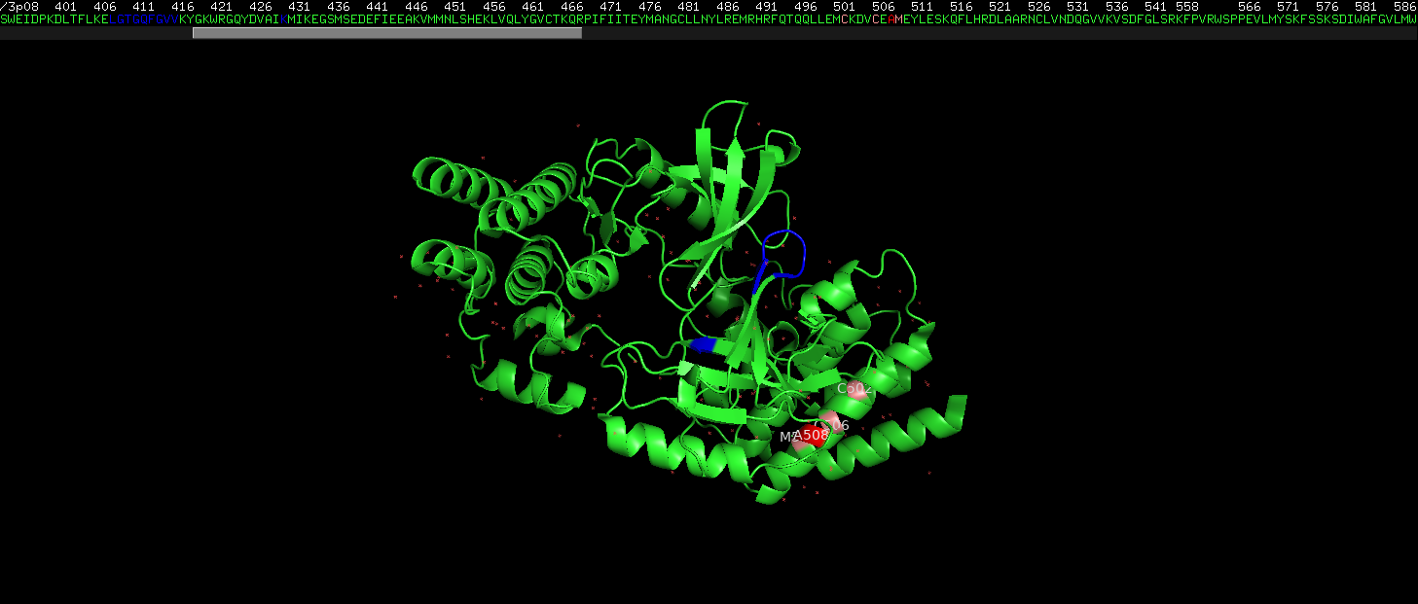
Task: Click scrollbar track right of the thumb
Action: pos(1000,33)
